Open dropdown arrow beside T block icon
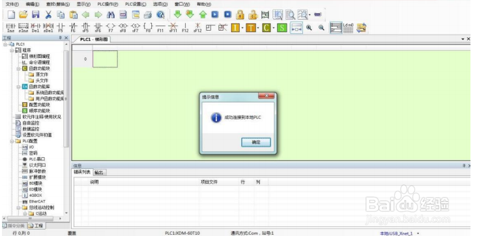Viewport: 477px width, 236px height. (x=258, y=28)
